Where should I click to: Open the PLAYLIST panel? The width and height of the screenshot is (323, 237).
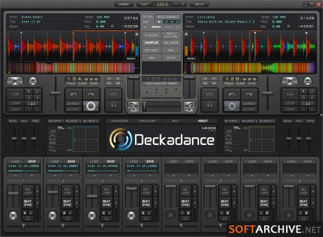[152, 35]
